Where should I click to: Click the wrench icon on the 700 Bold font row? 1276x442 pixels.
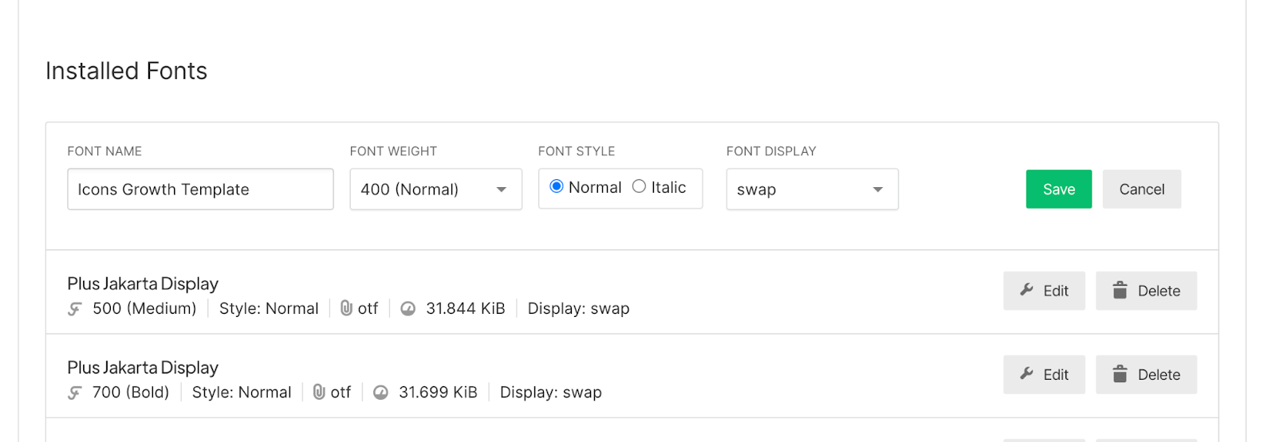(1026, 374)
